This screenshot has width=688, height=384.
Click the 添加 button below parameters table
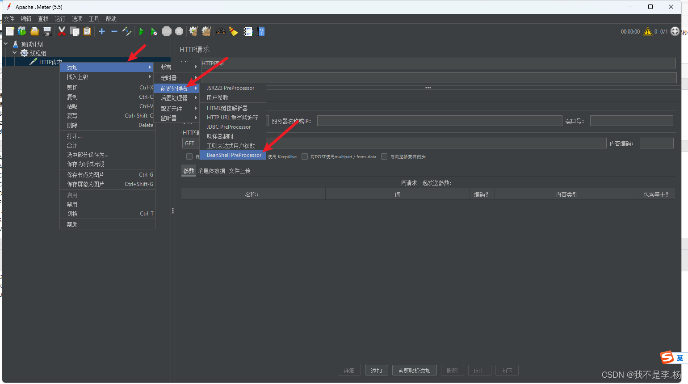(376, 371)
